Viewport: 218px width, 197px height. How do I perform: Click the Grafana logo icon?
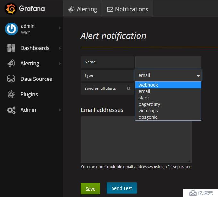pos(11,9)
